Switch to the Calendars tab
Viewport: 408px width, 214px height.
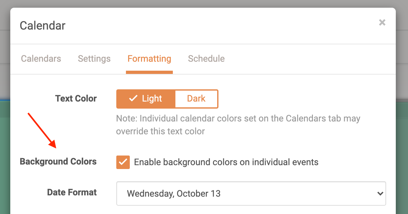[41, 58]
